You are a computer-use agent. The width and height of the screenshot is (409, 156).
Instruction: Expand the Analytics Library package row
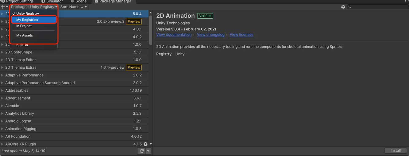(x=2, y=113)
